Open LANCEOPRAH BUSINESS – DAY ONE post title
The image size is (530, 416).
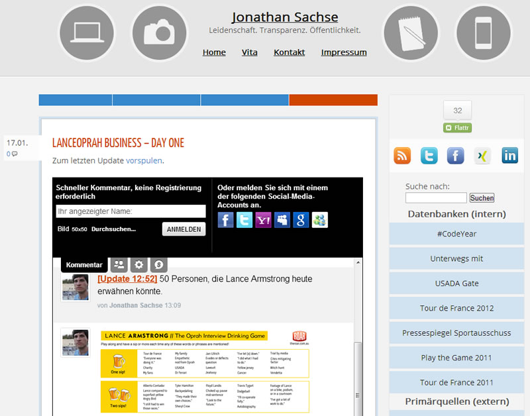click(119, 143)
